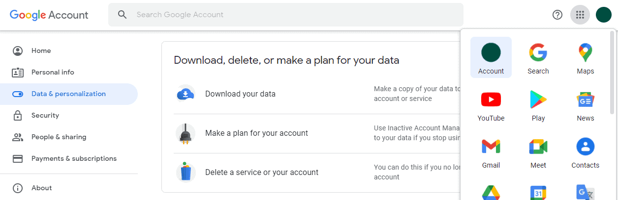Screen dimensions: 618x200
Task: Launch Maps from the apps panel
Action: click(586, 57)
